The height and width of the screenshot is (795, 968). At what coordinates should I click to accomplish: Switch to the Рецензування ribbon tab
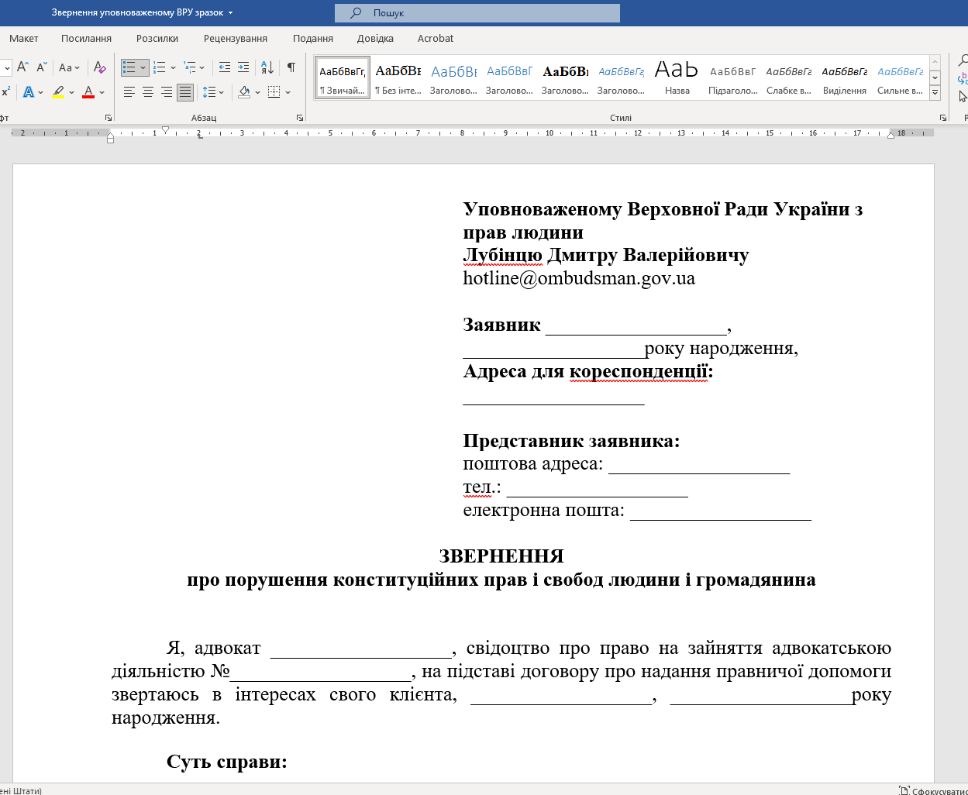235,38
